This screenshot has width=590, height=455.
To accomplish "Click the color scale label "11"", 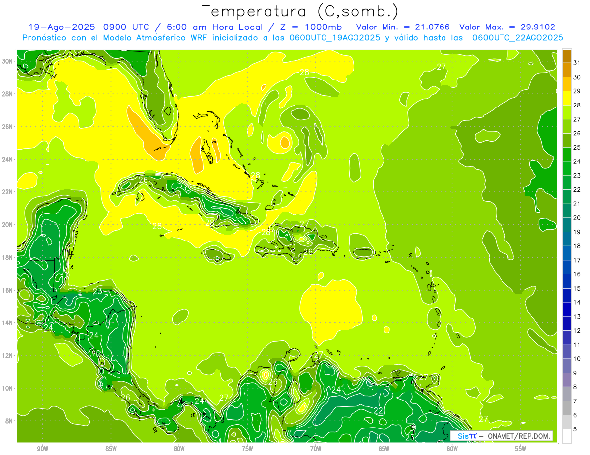I will click(x=577, y=345).
